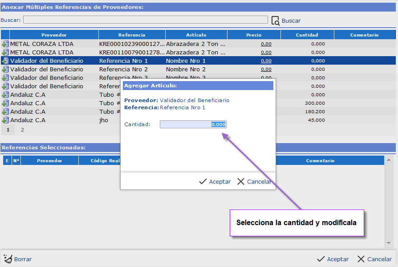
Task: Sort by Proveedor column header in top table
Action: [54, 35]
